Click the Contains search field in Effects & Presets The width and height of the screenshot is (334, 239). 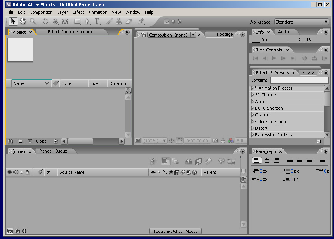coord(299,80)
